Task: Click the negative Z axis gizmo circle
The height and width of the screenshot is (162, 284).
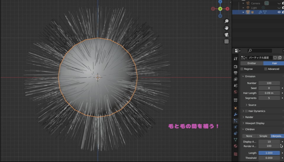Action: click(220, 16)
